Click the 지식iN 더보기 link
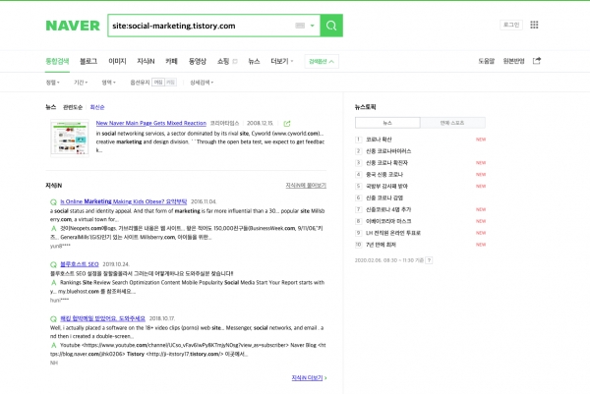 pyautogui.click(x=309, y=378)
